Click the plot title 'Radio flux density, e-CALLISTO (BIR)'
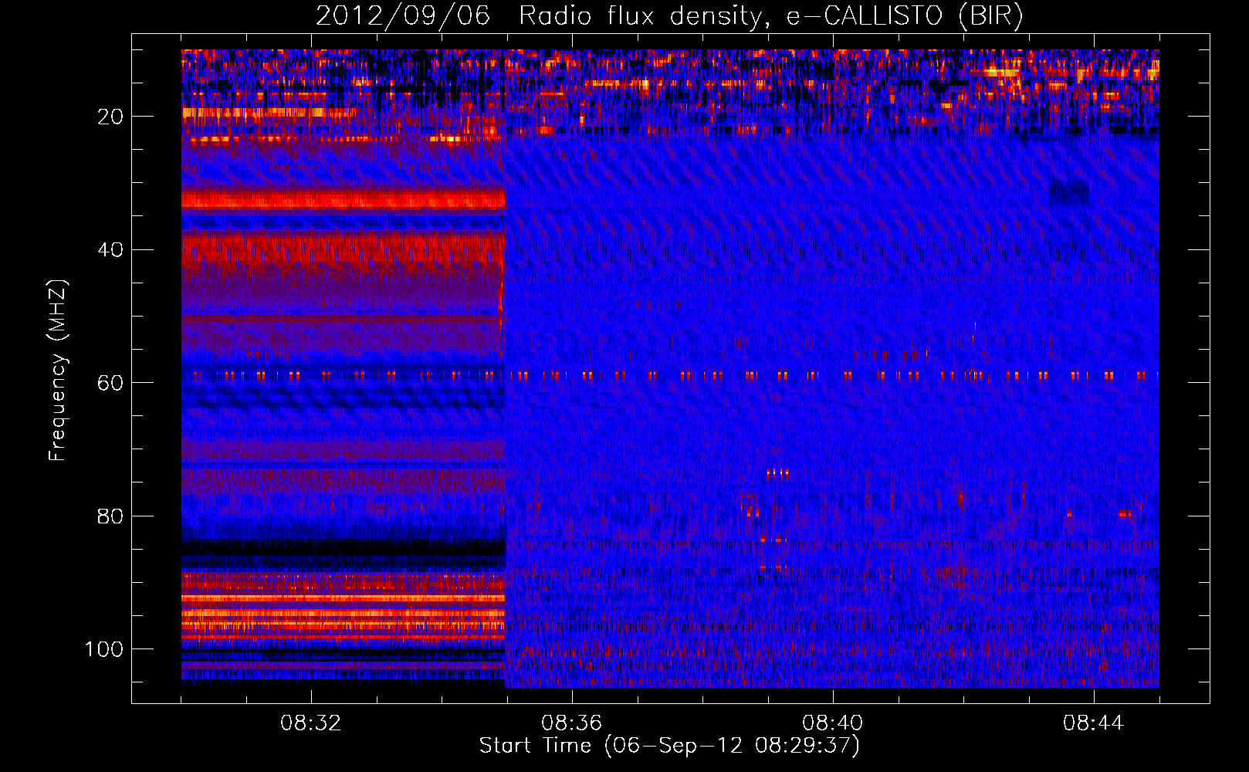 click(770, 16)
